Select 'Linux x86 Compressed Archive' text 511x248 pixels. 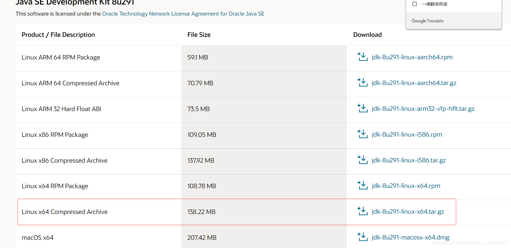(65, 160)
